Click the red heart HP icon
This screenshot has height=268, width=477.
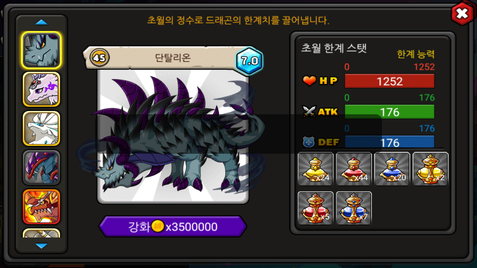coord(309,81)
